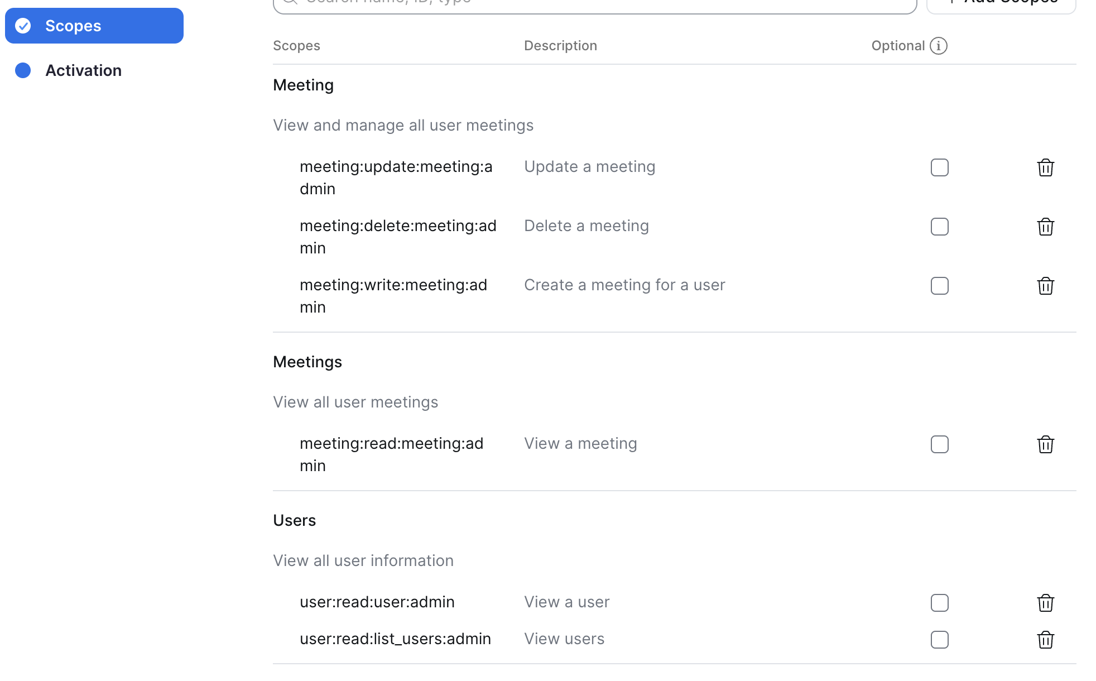Go to the Activation step

[x=83, y=70]
